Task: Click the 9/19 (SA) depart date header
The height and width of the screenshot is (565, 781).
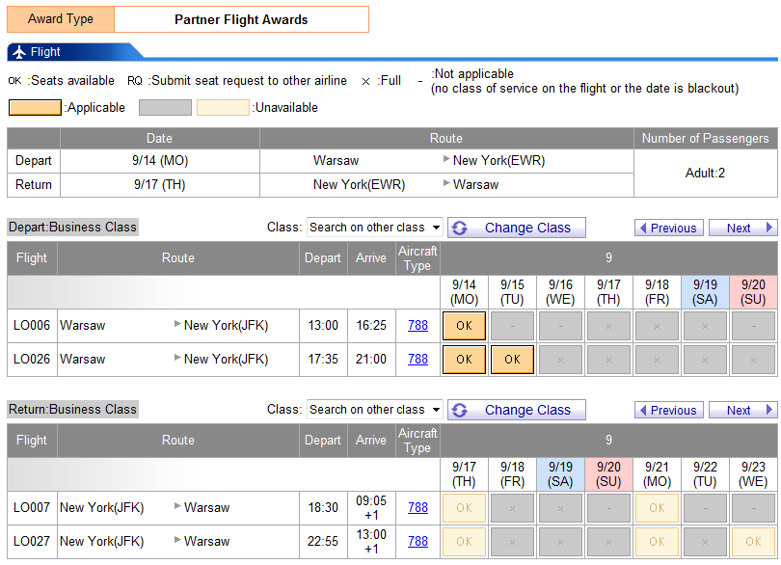Action: (x=705, y=292)
